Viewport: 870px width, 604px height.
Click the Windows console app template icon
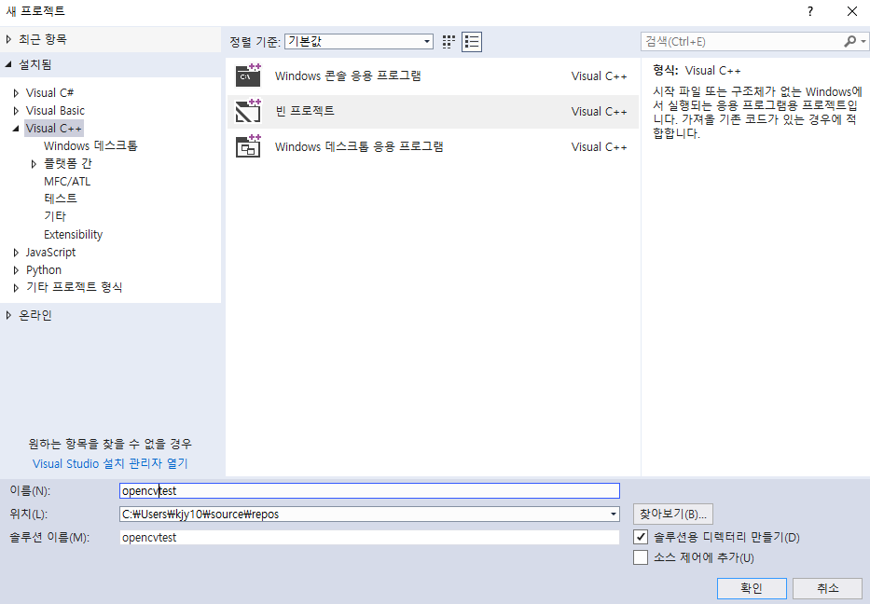[x=248, y=76]
